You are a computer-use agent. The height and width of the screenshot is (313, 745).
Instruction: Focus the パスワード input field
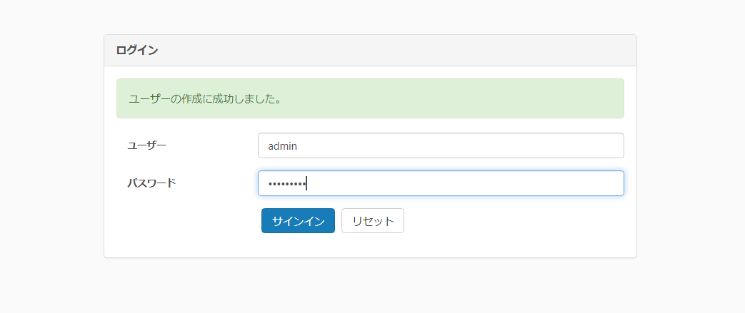[x=441, y=183]
